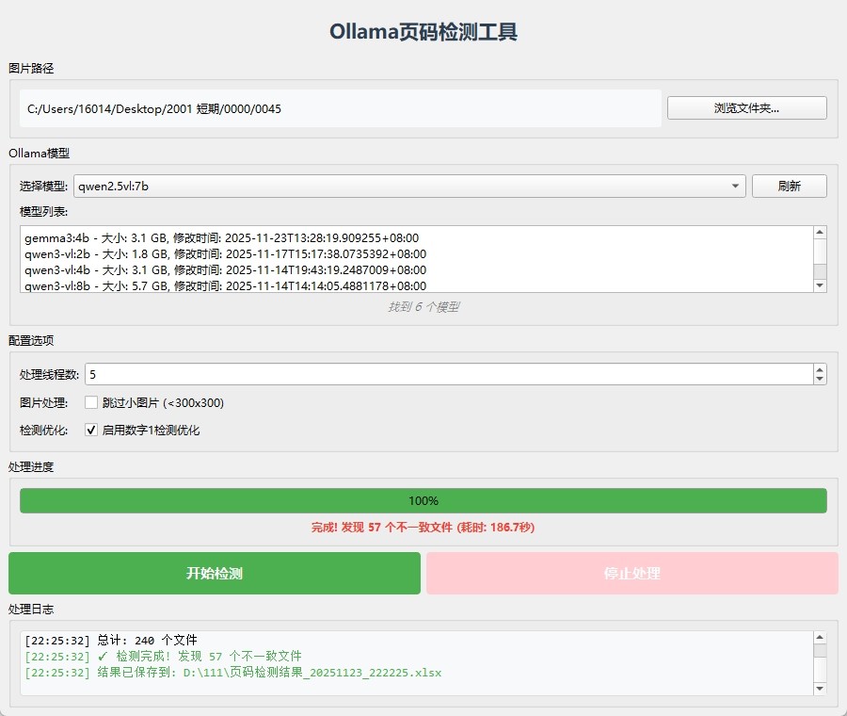The image size is (847, 716).
Task: Click the image path input field
Action: [341, 108]
